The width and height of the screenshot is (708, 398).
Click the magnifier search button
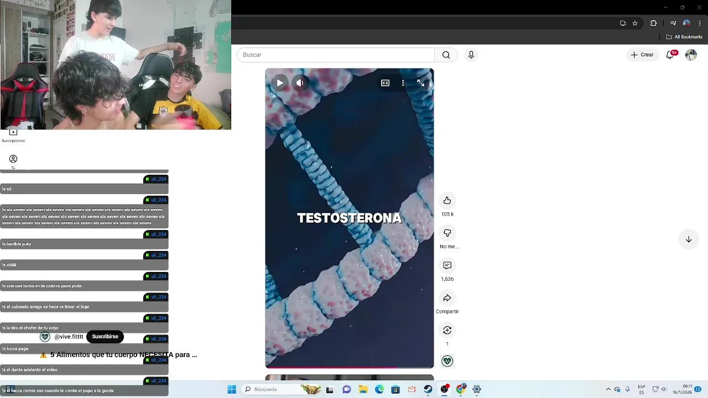point(446,55)
